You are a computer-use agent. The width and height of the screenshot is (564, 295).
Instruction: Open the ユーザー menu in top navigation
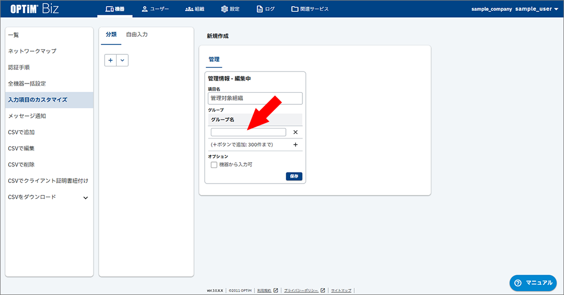[155, 9]
